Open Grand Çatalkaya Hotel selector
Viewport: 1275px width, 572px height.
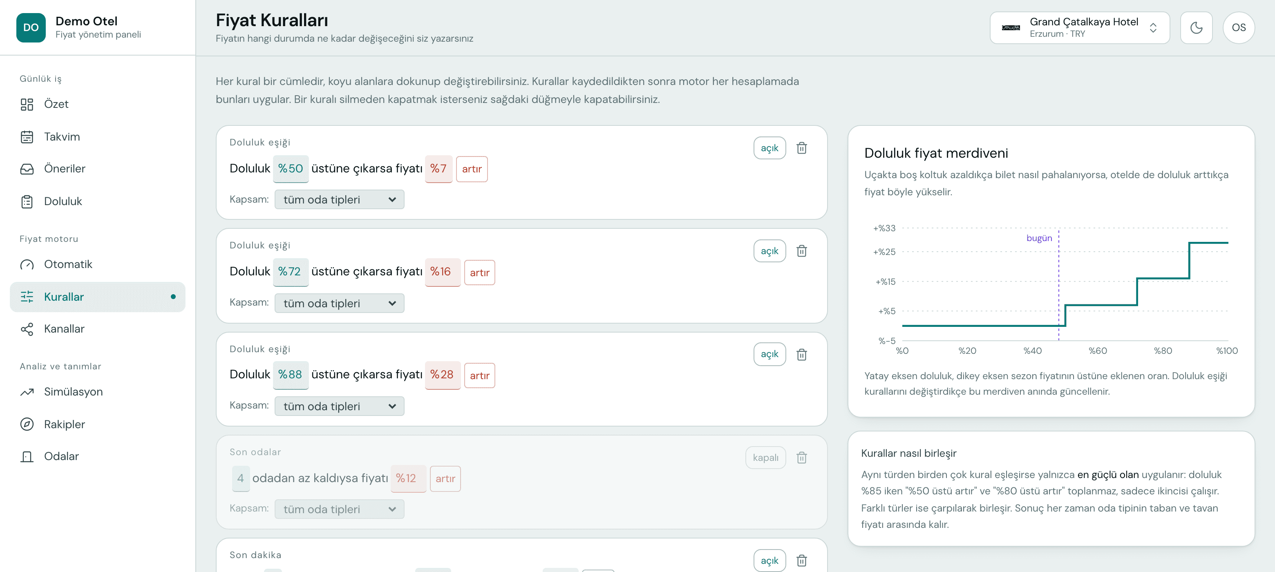1080,28
